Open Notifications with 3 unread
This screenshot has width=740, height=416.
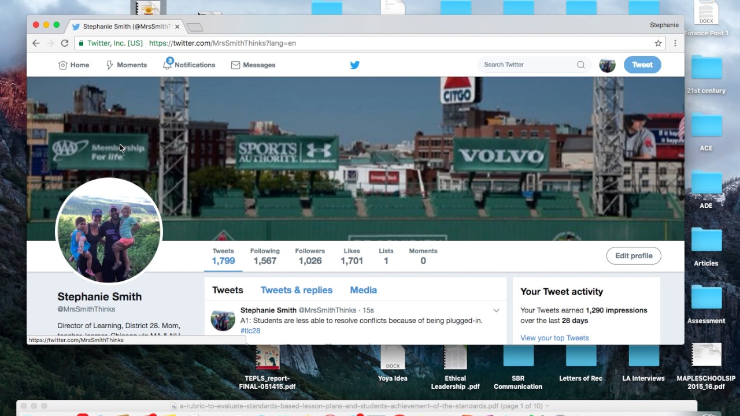(x=189, y=65)
